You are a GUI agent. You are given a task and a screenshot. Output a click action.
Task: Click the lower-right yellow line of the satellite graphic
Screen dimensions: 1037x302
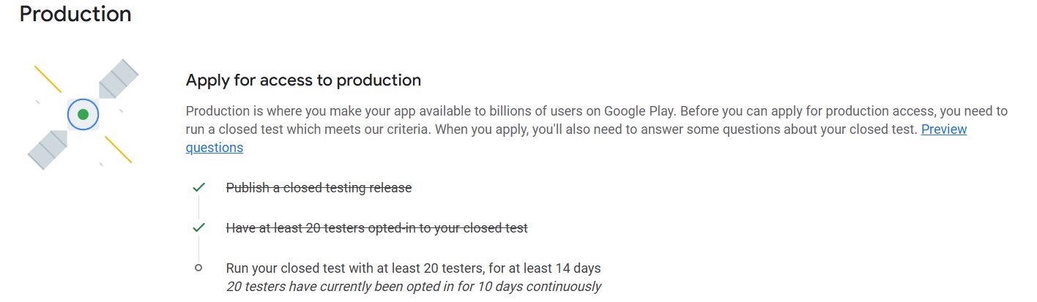118,149
